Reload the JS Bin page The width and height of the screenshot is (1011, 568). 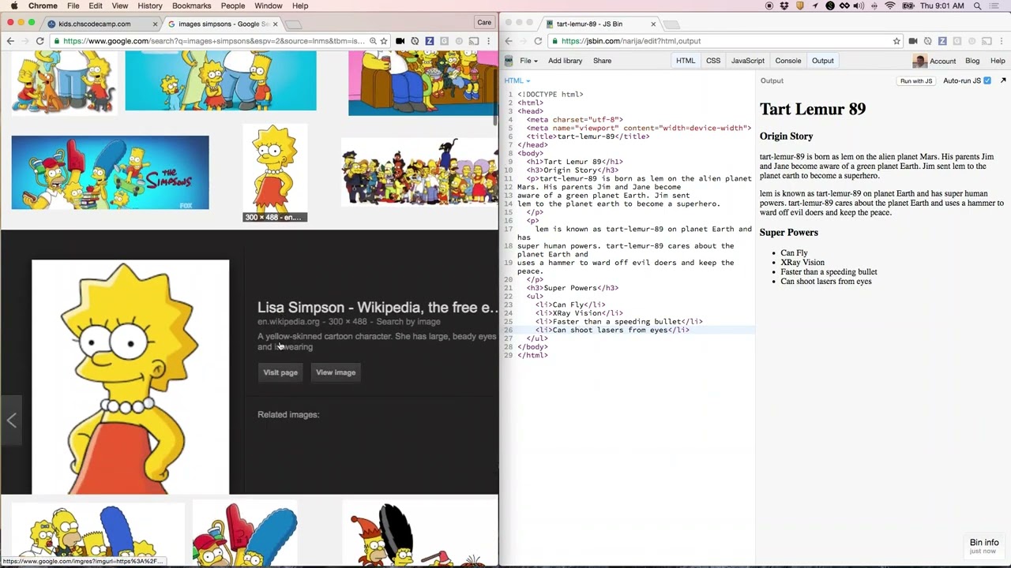coord(538,41)
